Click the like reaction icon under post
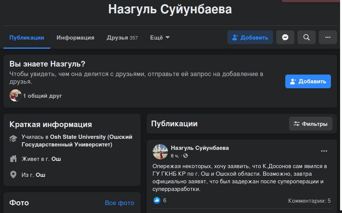This screenshot has height=213, width=342. click(x=157, y=200)
